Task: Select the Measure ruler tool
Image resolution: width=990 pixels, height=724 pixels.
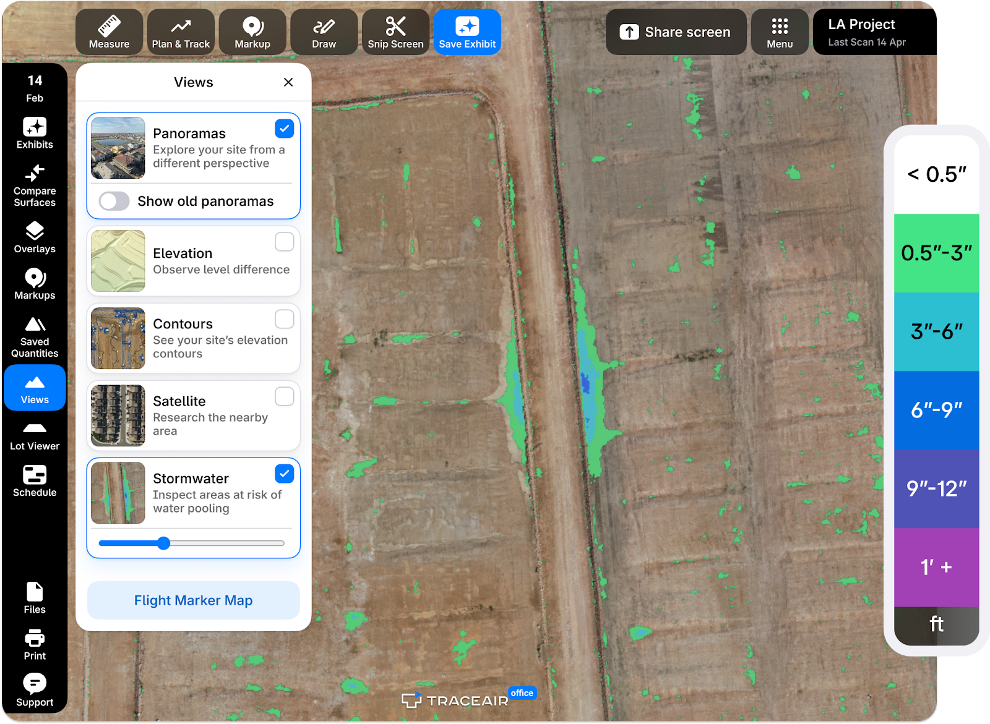Action: (x=109, y=32)
